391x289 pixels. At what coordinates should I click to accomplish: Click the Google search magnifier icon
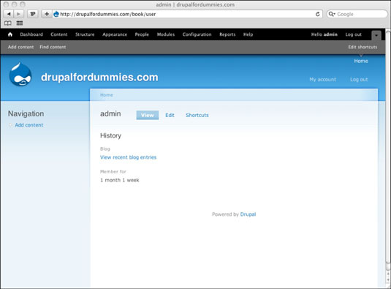coord(331,14)
